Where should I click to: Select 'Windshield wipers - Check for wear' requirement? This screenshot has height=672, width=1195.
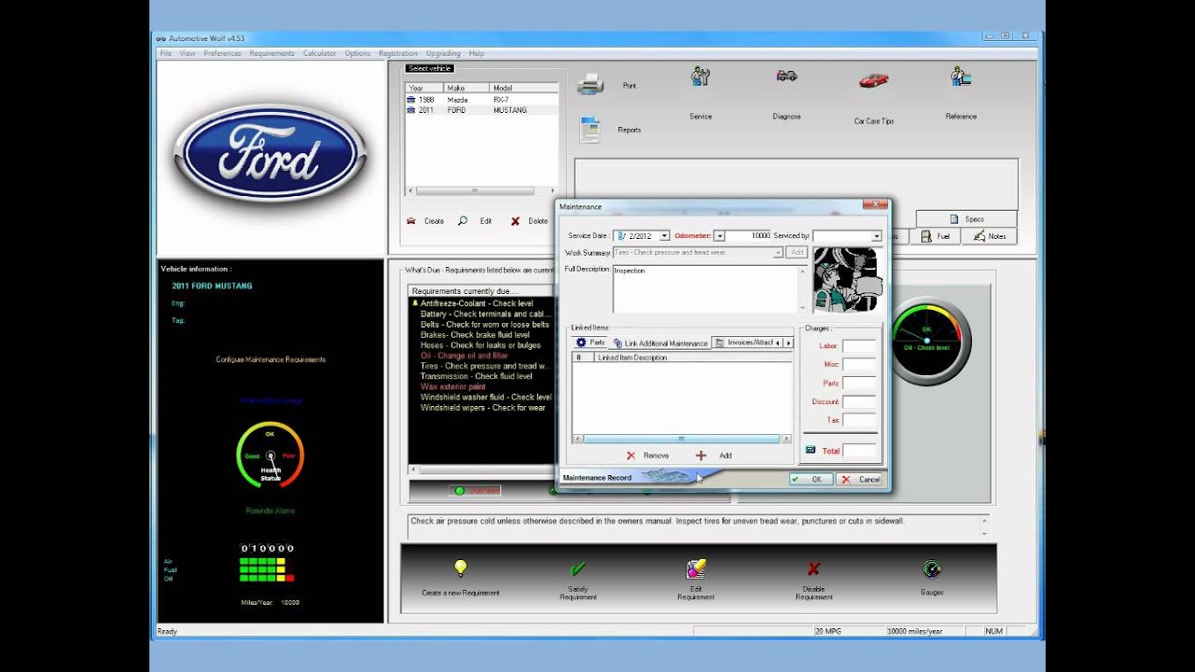[483, 408]
